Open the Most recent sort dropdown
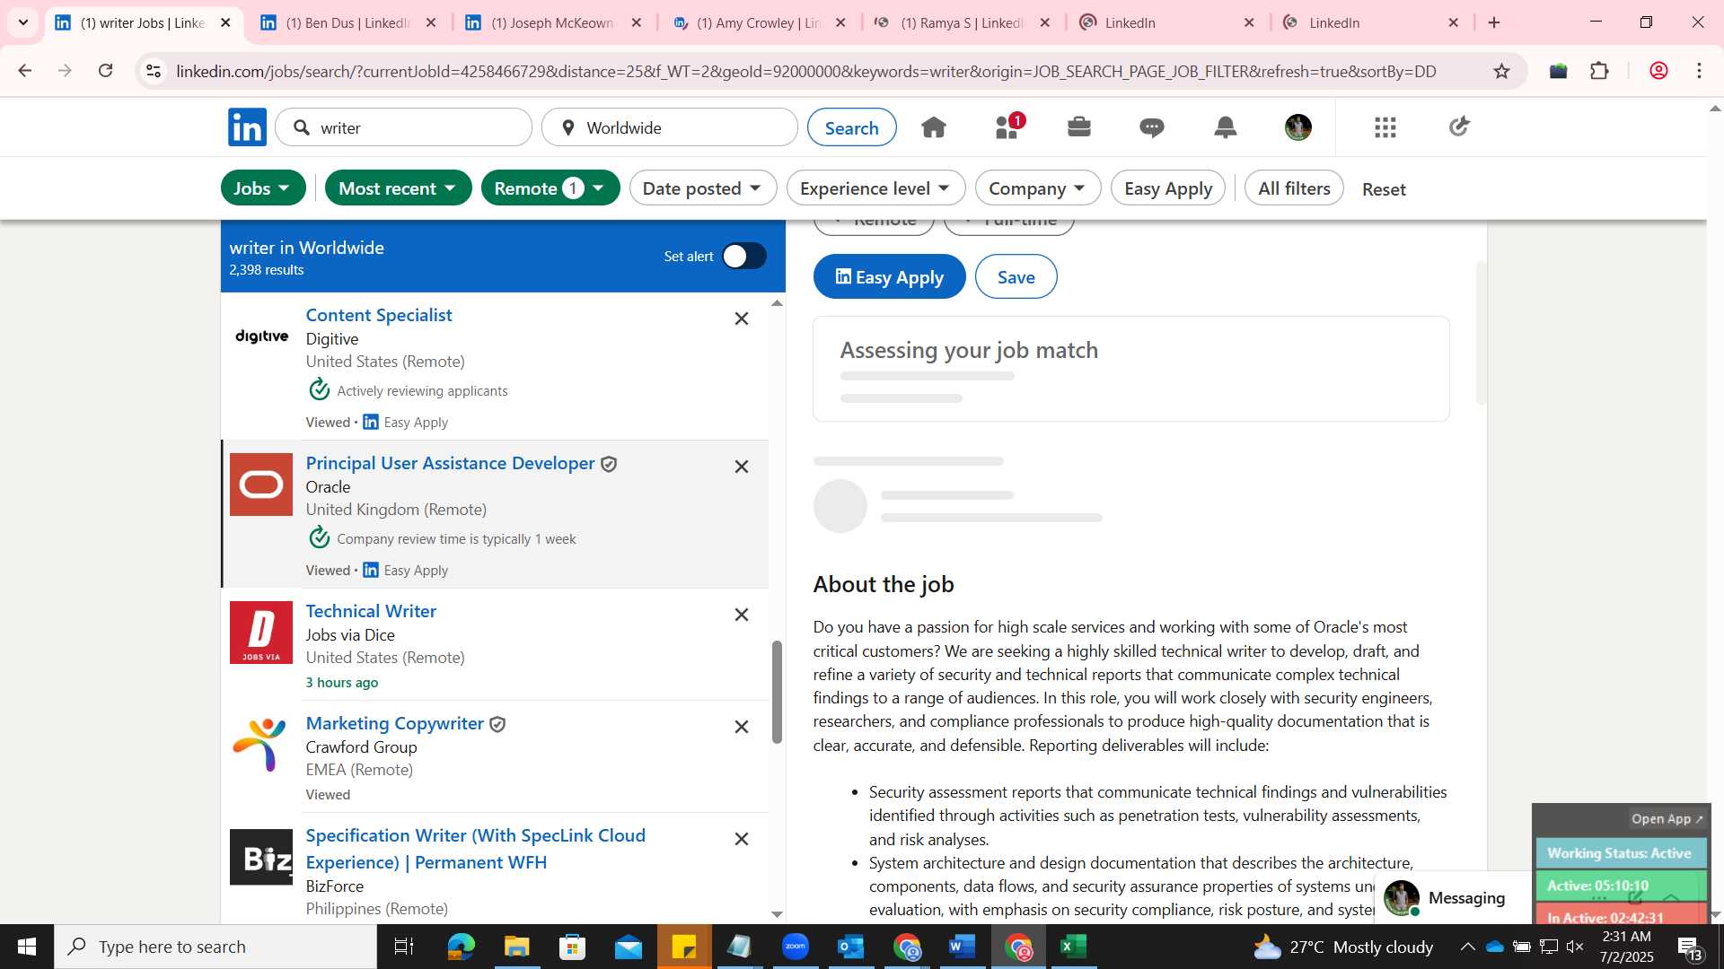Image resolution: width=1724 pixels, height=969 pixels. click(x=398, y=188)
